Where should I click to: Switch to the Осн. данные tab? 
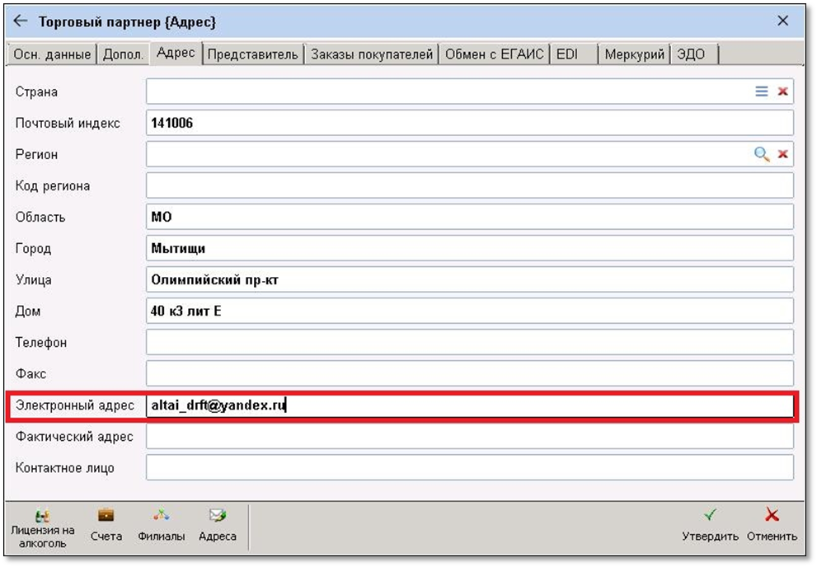pyautogui.click(x=52, y=54)
